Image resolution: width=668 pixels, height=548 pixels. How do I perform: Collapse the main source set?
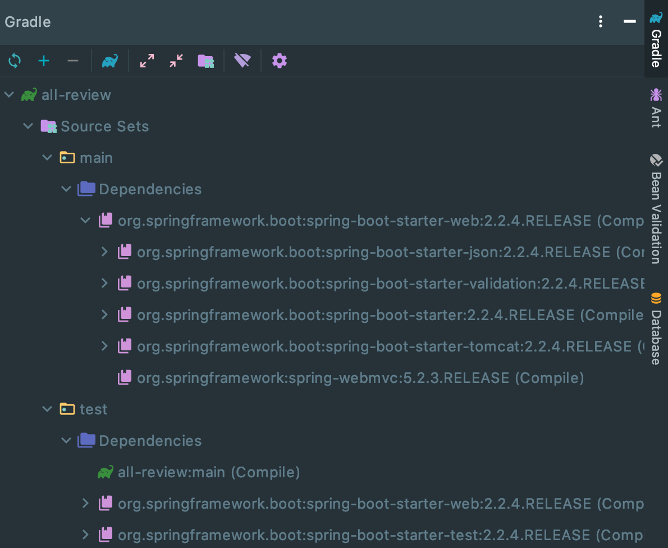click(47, 158)
